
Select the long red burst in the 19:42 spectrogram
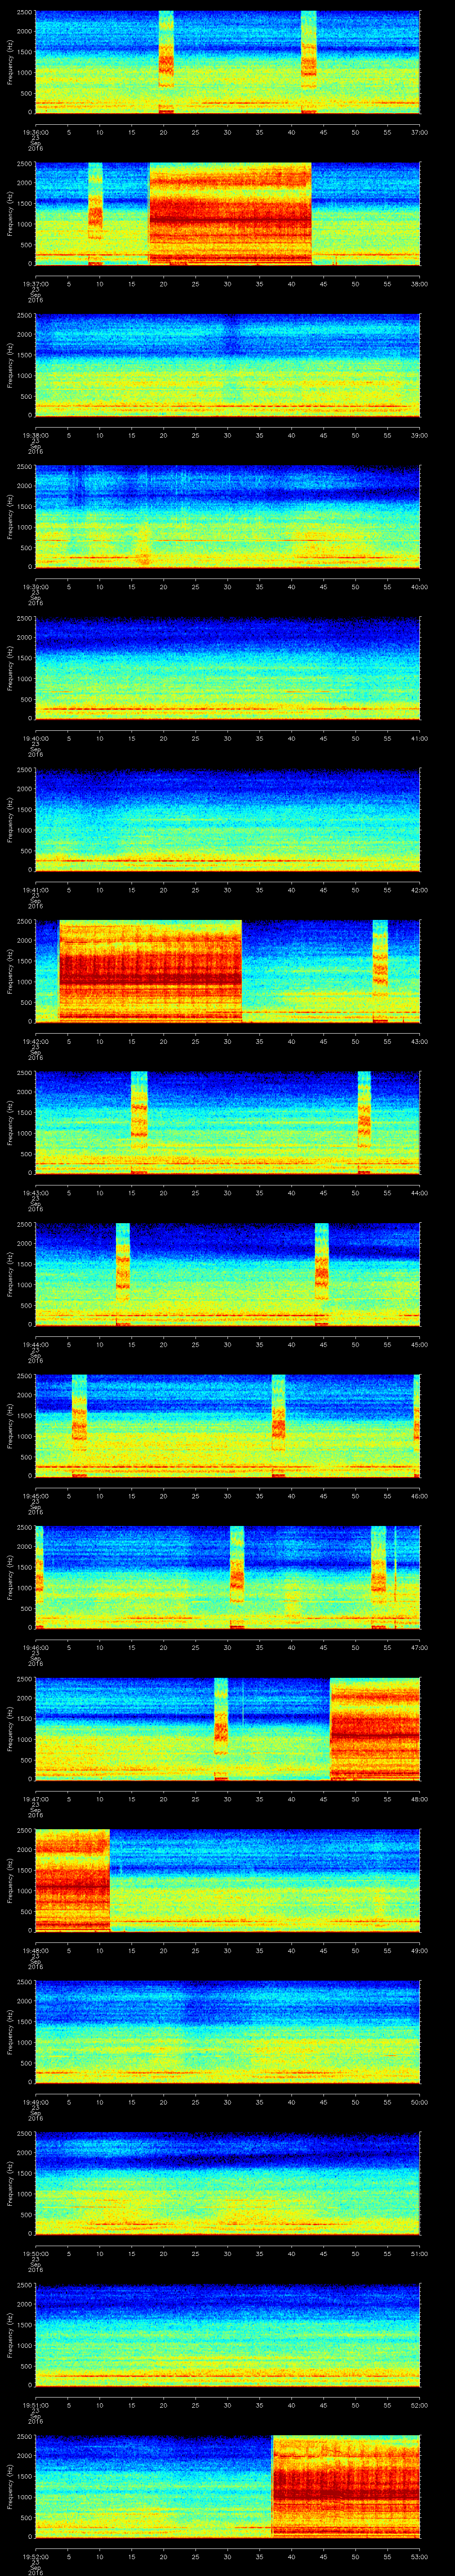click(x=150, y=970)
